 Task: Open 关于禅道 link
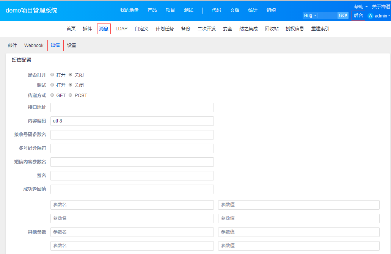click(x=381, y=6)
